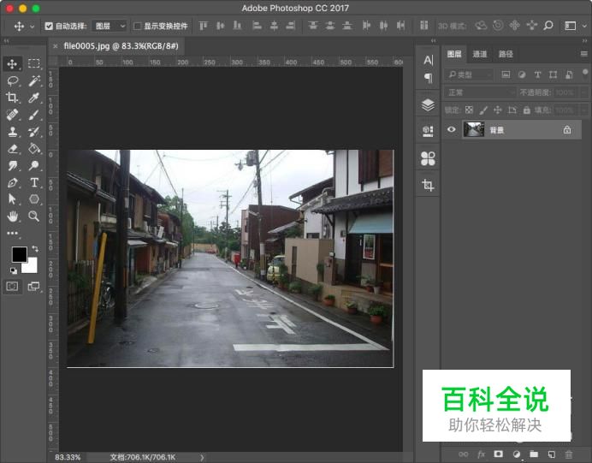Toggle the 自动选择 checkbox

[x=49, y=27]
